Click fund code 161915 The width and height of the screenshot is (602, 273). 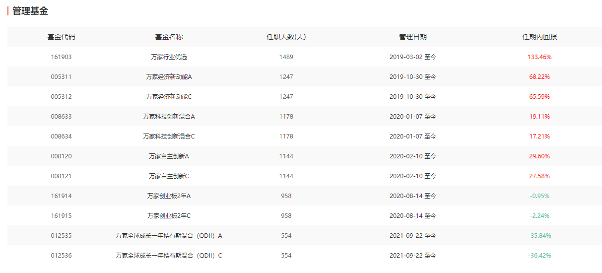tap(62, 216)
